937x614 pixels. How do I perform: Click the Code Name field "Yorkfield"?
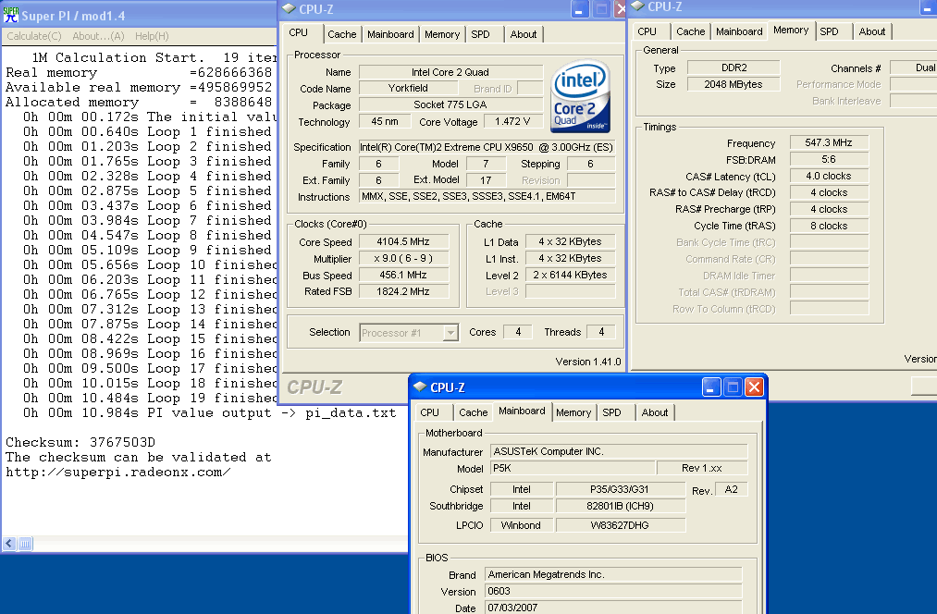(408, 89)
